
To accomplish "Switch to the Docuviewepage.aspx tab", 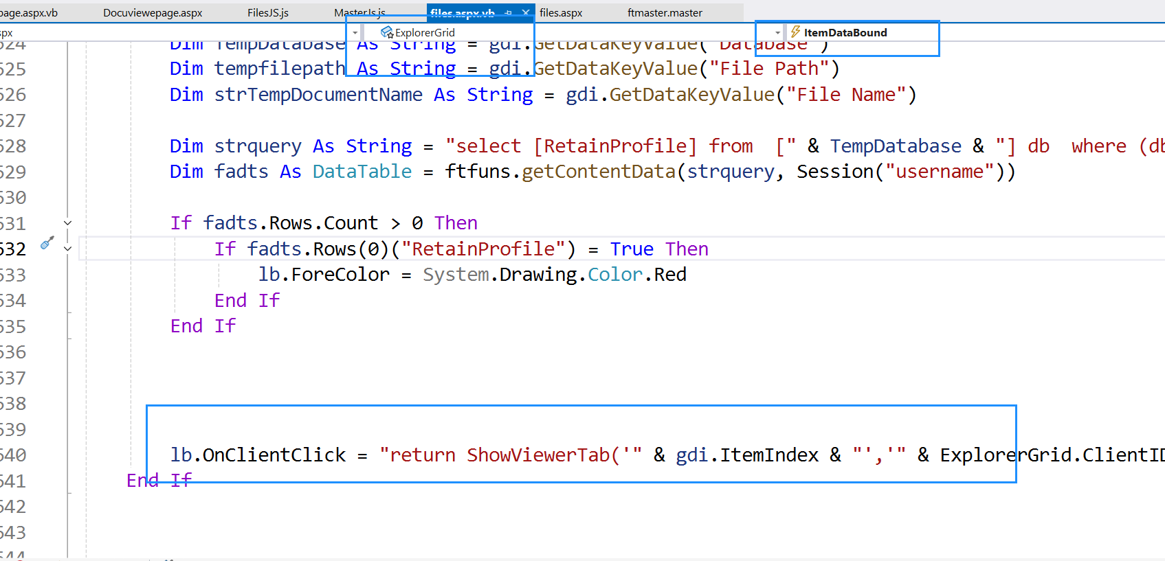I will point(153,13).
